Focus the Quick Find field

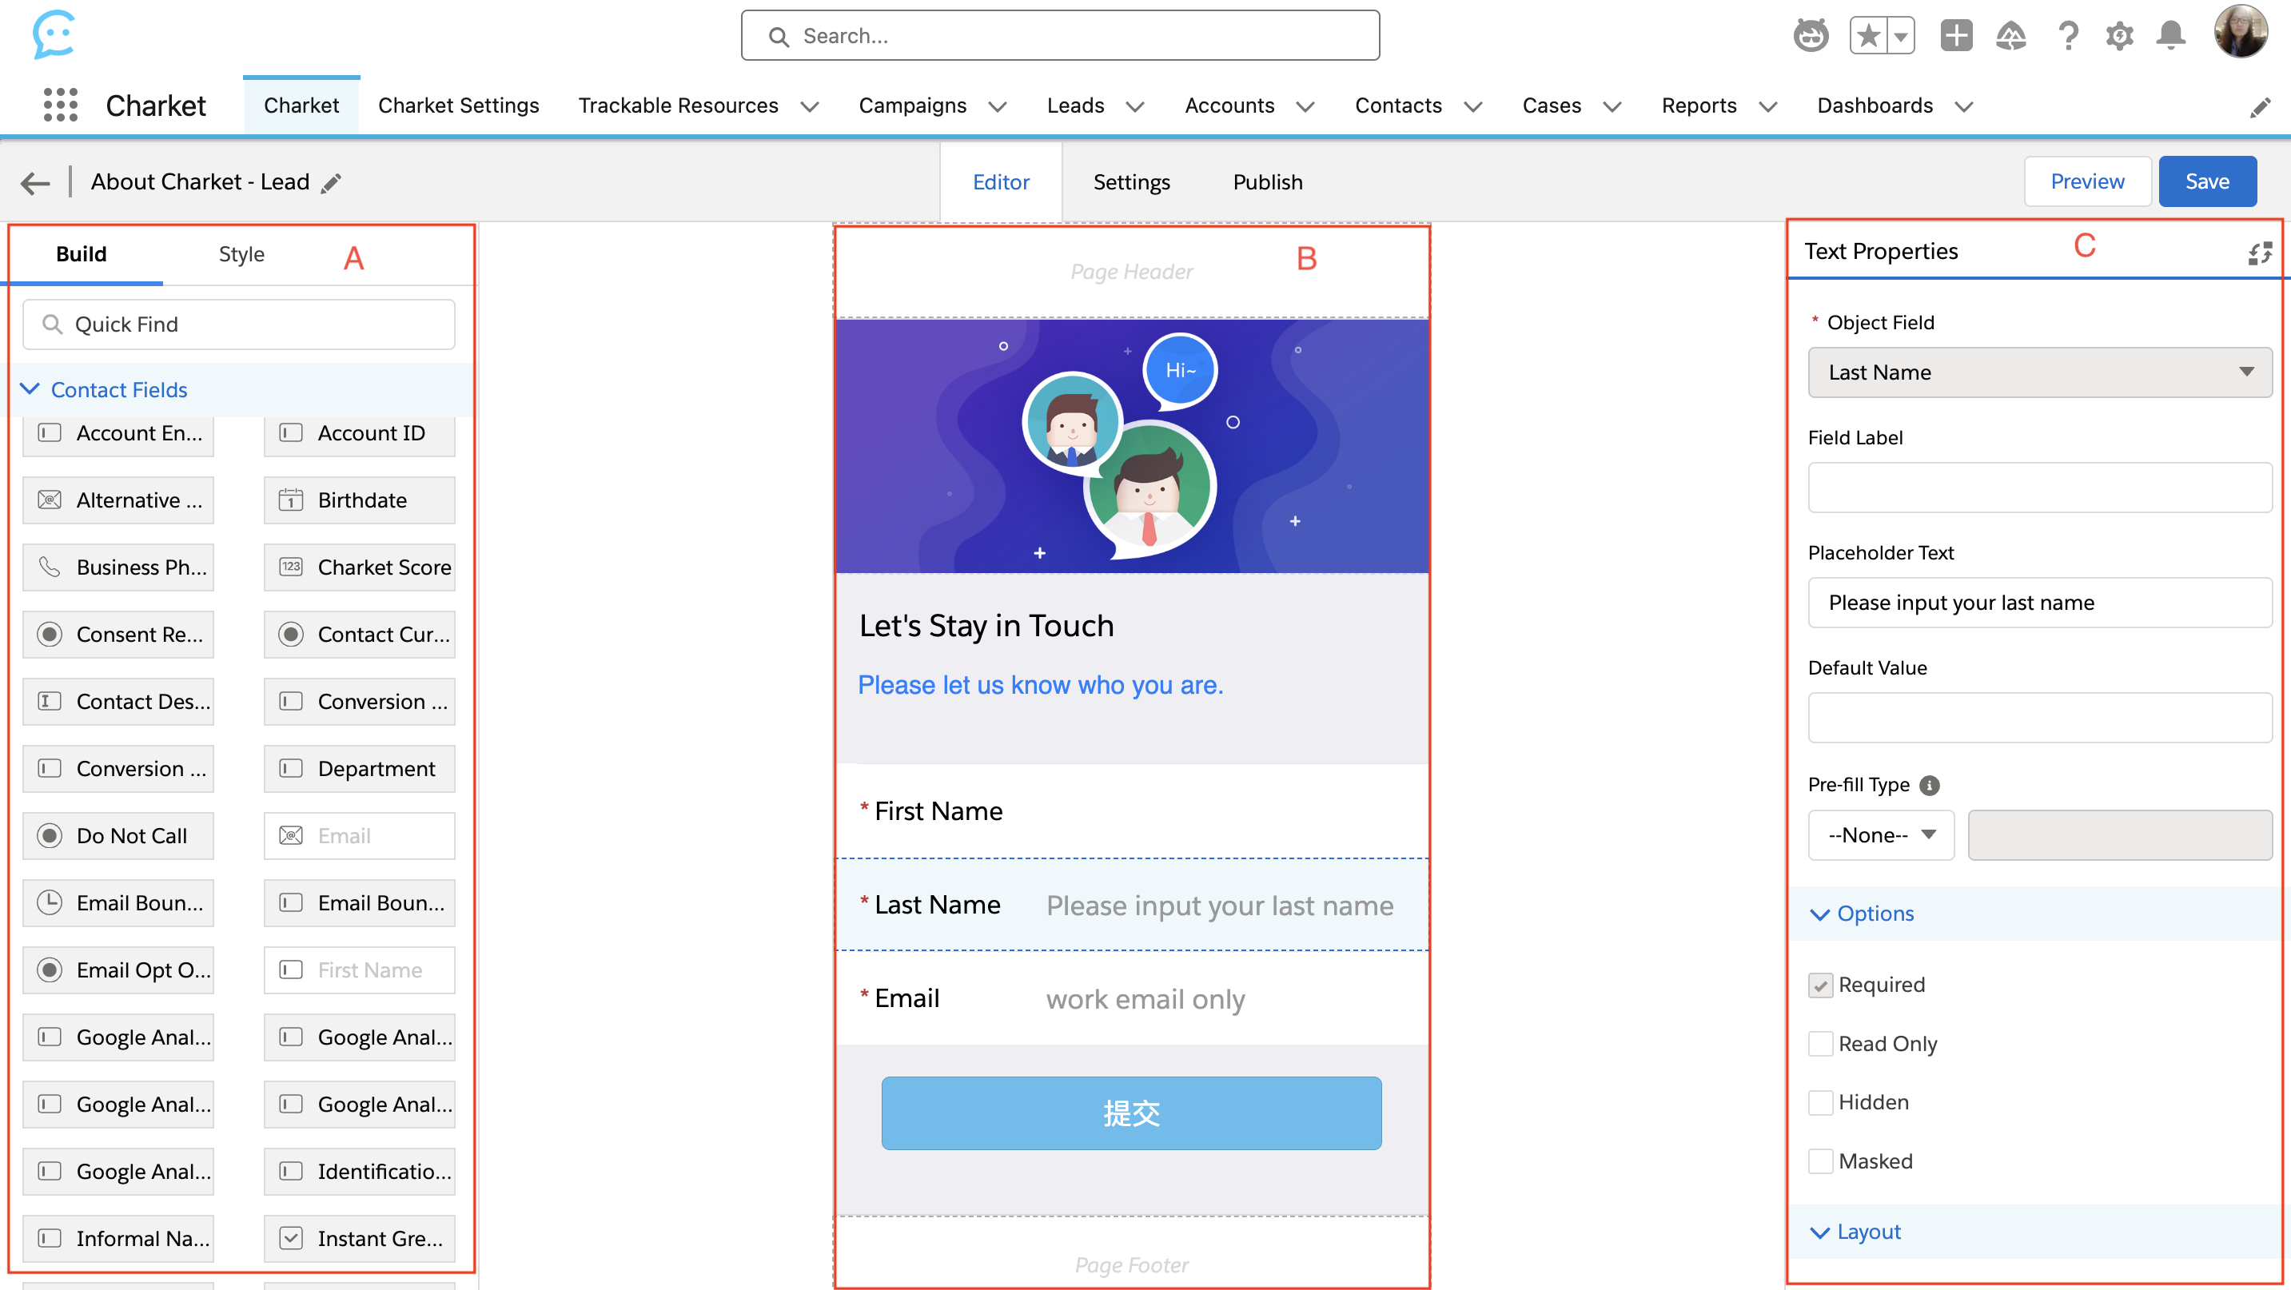tap(238, 324)
